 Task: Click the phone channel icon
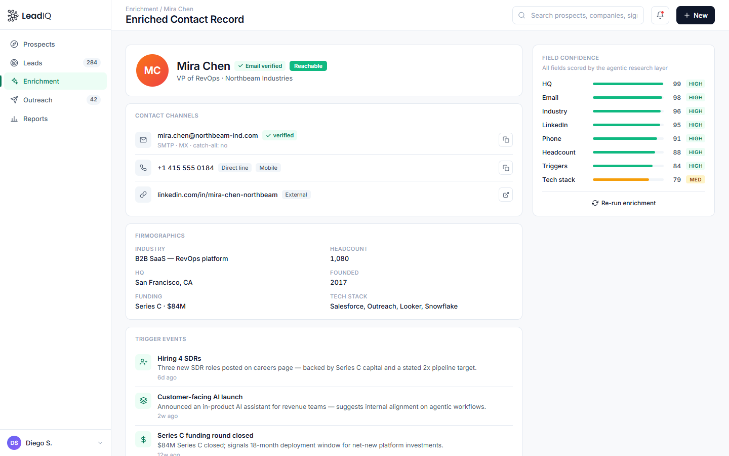[x=143, y=168]
